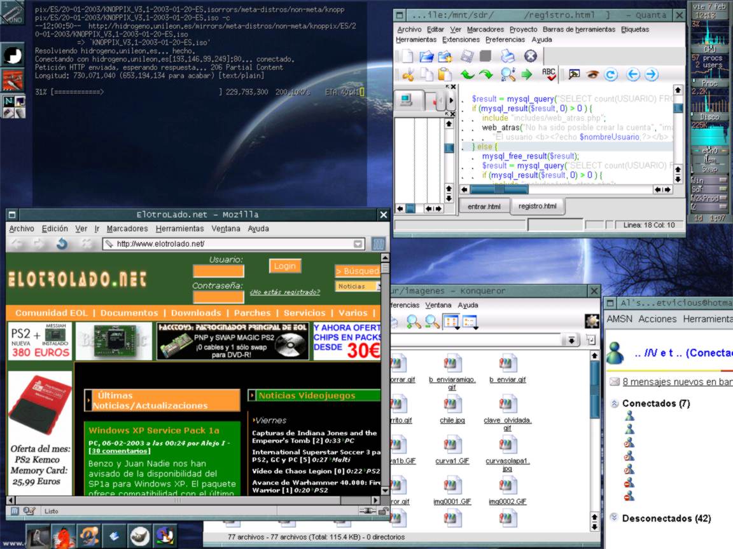733x549 pixels.
Task: Click the scissors Cut icon in Quanta
Action: tap(408, 74)
